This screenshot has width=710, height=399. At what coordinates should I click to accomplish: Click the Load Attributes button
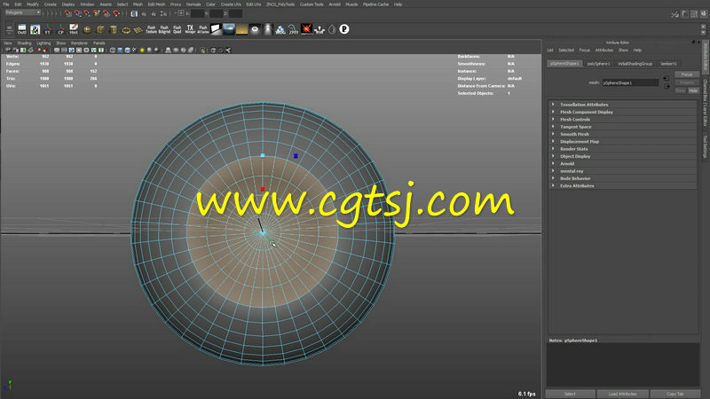(623, 394)
